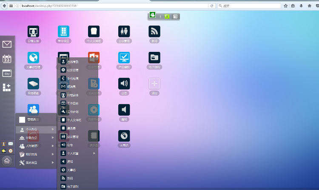Click the envelope mail icon in left sidebar
The width and height of the screenshot is (319, 190).
[x=7, y=44]
